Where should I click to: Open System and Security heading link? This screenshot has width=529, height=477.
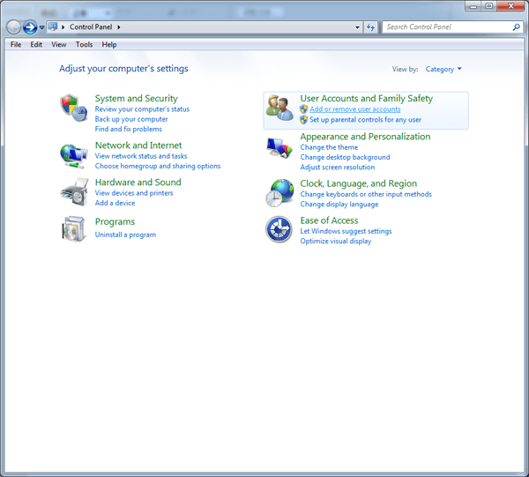(137, 99)
